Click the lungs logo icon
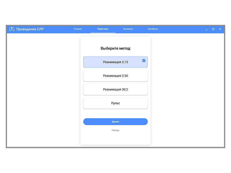 (x=12, y=29)
